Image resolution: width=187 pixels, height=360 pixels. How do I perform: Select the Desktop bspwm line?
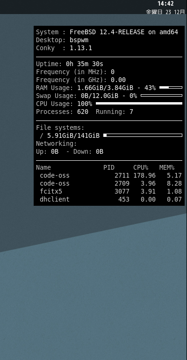tap(62, 40)
